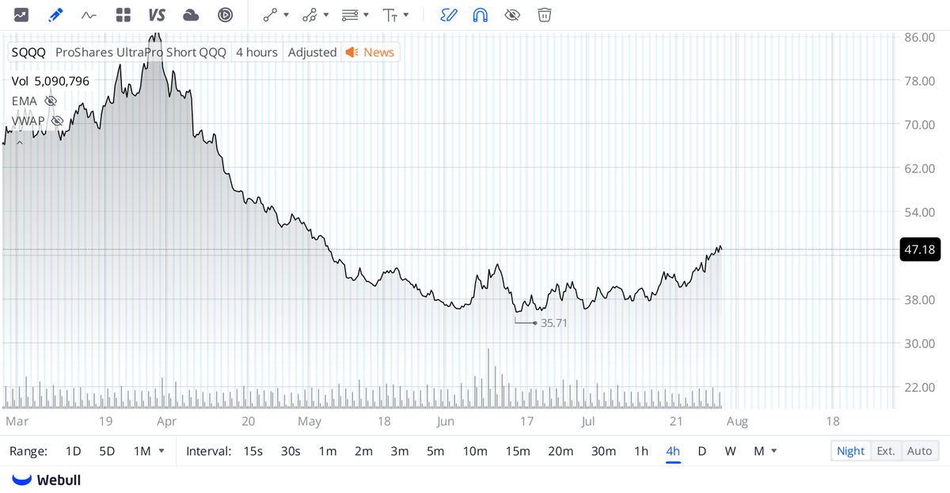Viewport: 950px width, 493px height.
Task: Expand the trend line tool dropdown arrow
Action: point(286,14)
